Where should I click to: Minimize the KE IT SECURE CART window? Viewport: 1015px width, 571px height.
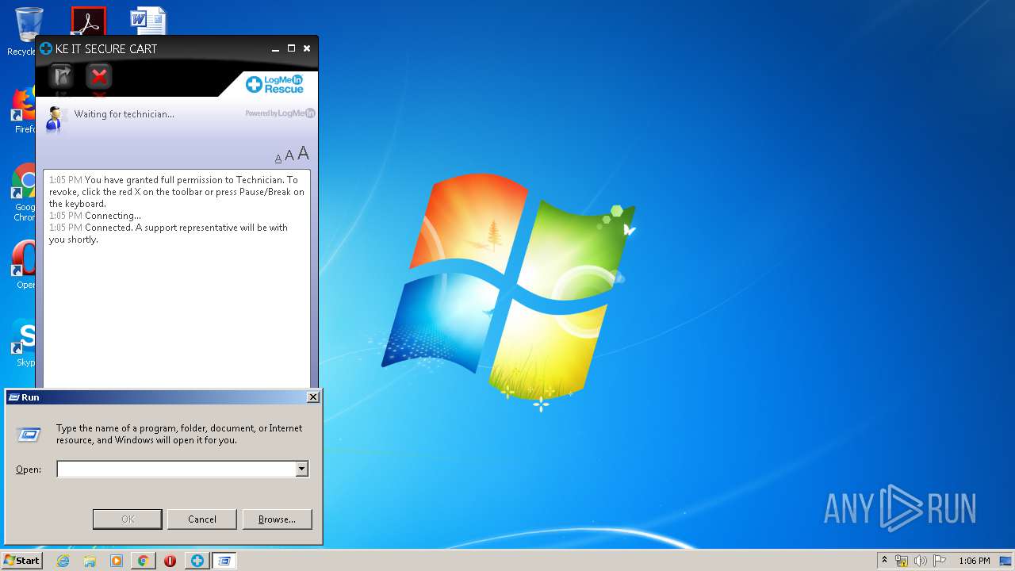pyautogui.click(x=275, y=49)
